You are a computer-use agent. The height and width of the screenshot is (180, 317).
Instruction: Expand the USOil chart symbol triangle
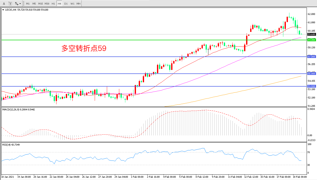pos(3,10)
